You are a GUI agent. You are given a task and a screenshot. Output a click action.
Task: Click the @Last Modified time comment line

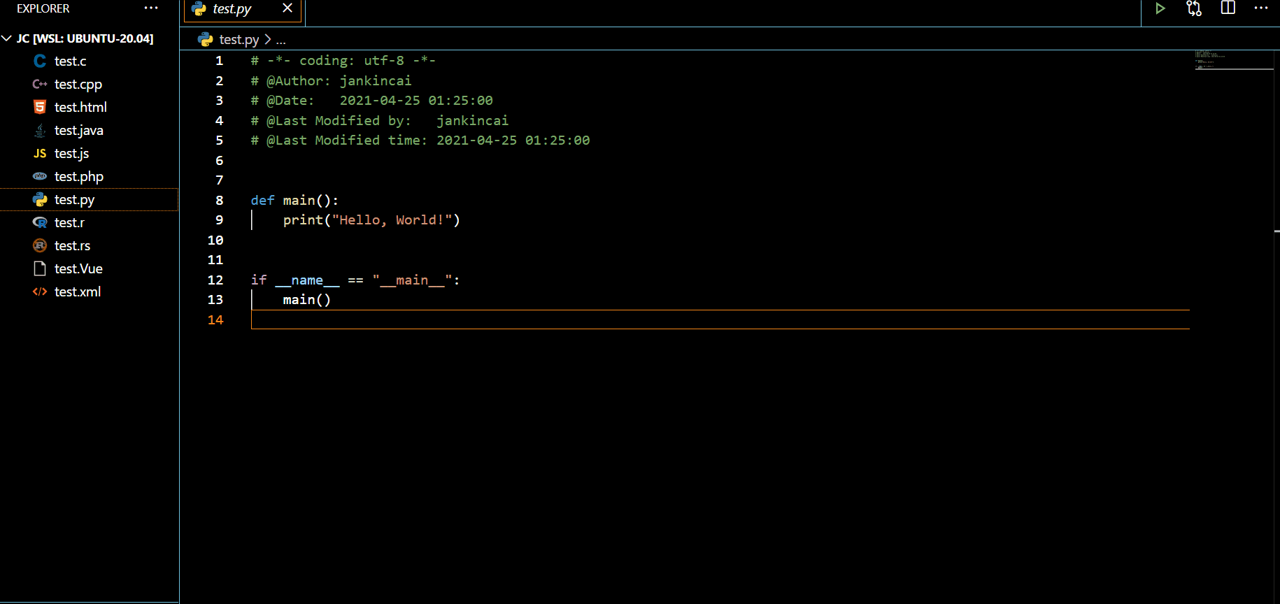420,141
